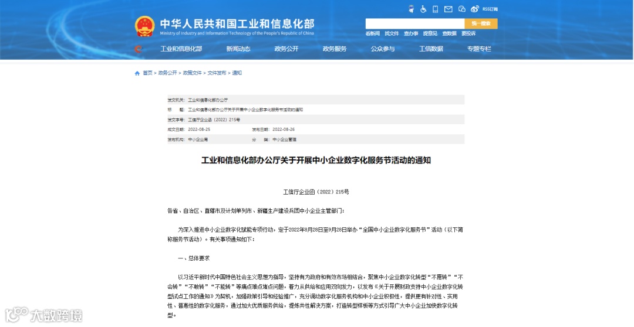Click the bold article title heading
This screenshot has height=327, width=634.
316,160
